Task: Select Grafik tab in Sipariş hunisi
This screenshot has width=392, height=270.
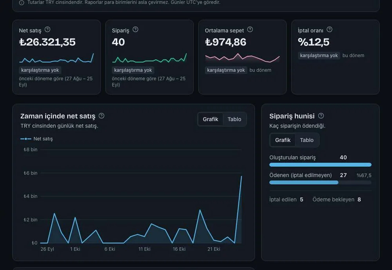Action: click(x=283, y=140)
